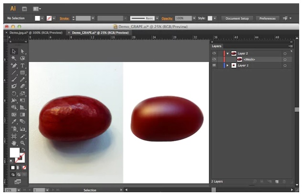Select the Artboard tool
Viewport: 302px width, 196px height.
(x=14, y=137)
